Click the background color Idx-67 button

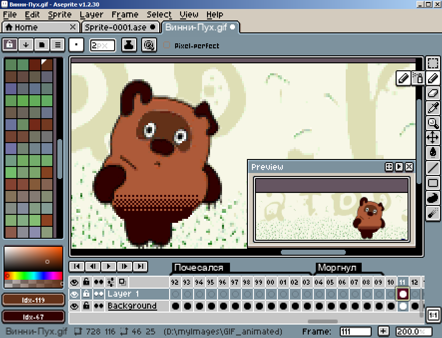[x=33, y=317]
